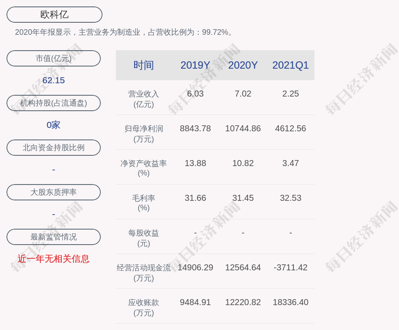Click net profit value 4612.56
Screen dimensions: 399x330
(x=290, y=128)
